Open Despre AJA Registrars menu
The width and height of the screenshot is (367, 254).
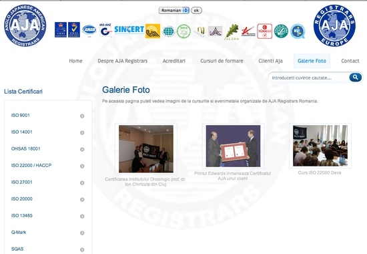pos(122,61)
